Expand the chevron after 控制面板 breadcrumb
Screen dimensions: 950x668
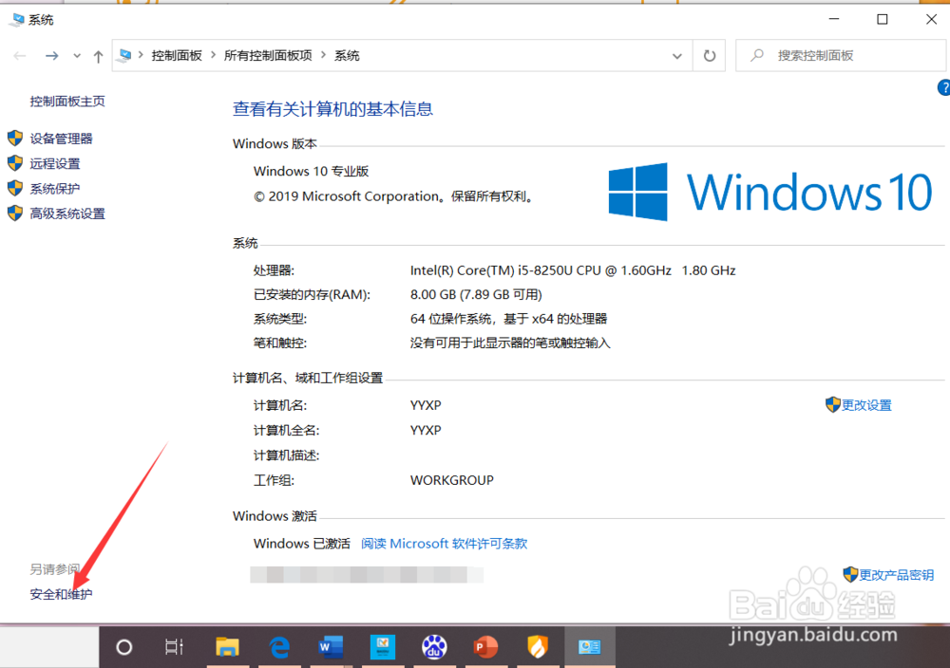pos(213,55)
